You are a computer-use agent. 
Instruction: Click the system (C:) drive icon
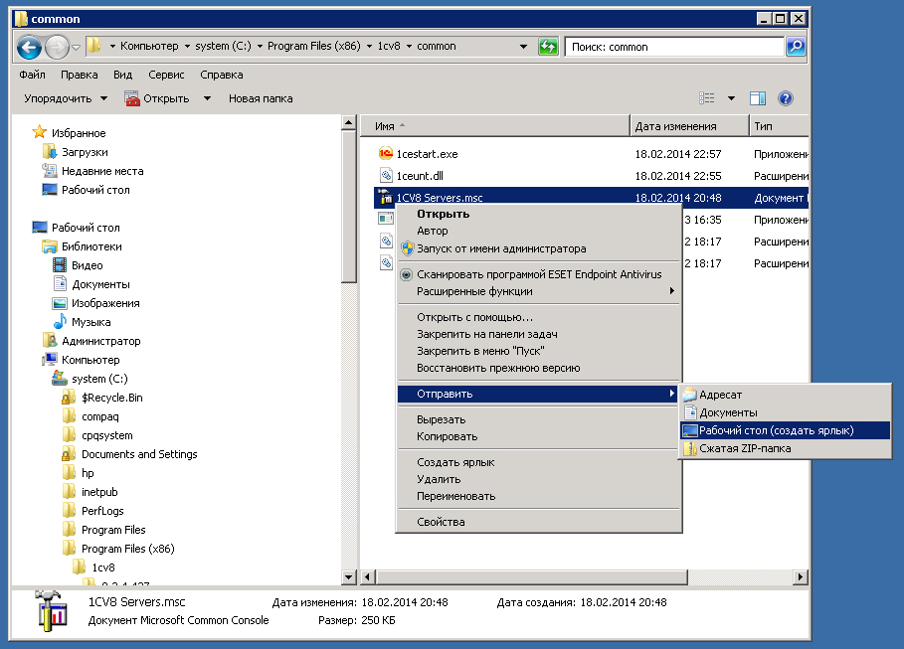point(60,379)
